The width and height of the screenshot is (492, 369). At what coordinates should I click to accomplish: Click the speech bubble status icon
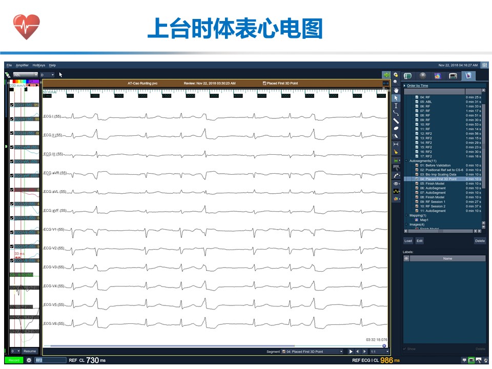pyautogui.click(x=465, y=360)
